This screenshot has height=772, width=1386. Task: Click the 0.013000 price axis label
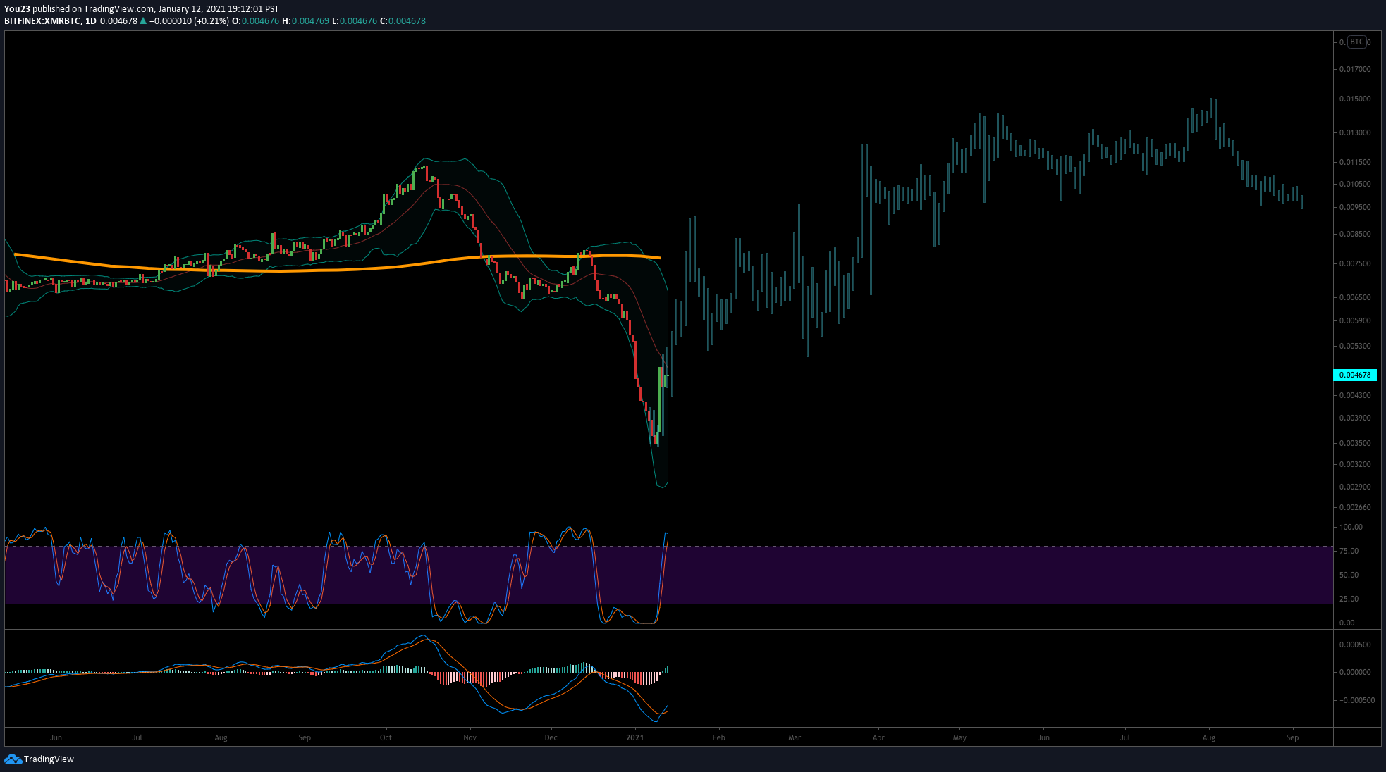tap(1355, 132)
